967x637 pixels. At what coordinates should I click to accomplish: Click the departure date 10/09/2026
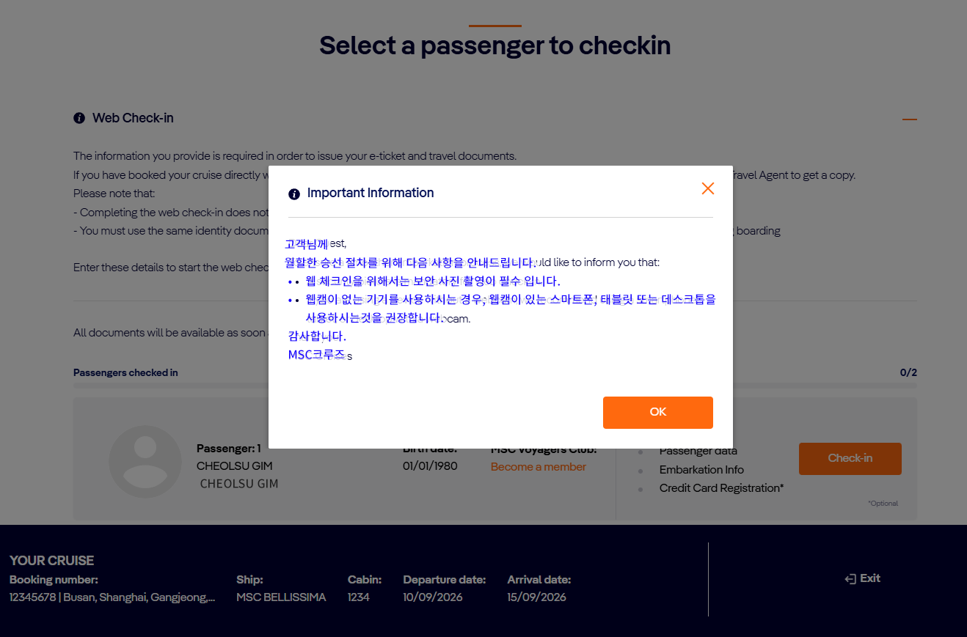[433, 597]
